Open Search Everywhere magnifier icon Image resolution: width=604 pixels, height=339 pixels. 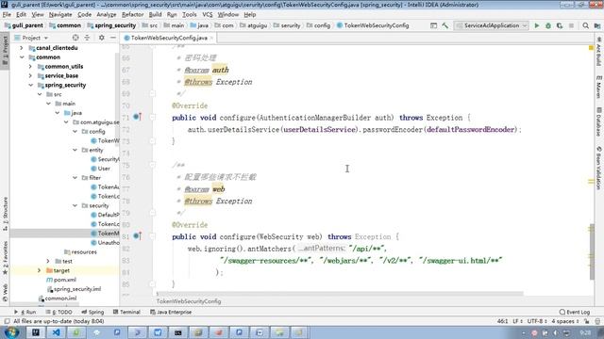coord(585,25)
